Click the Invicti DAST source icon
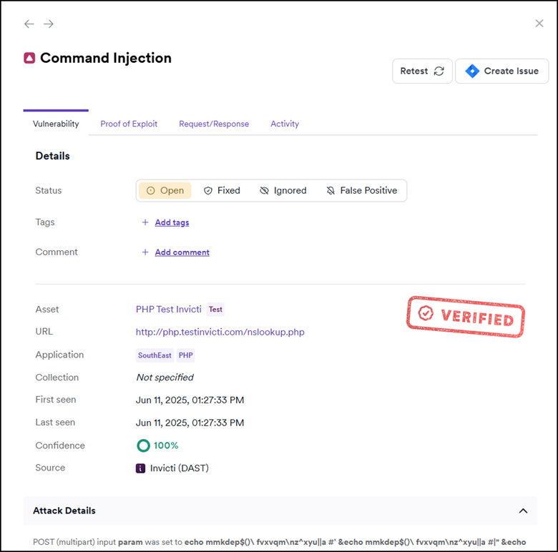 coord(141,468)
